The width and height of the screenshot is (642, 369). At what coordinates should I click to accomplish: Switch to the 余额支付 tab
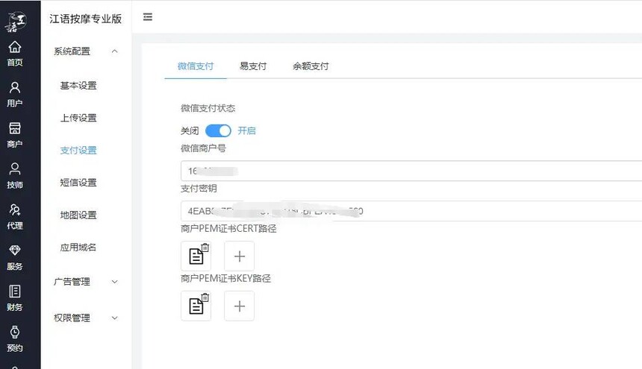click(311, 66)
